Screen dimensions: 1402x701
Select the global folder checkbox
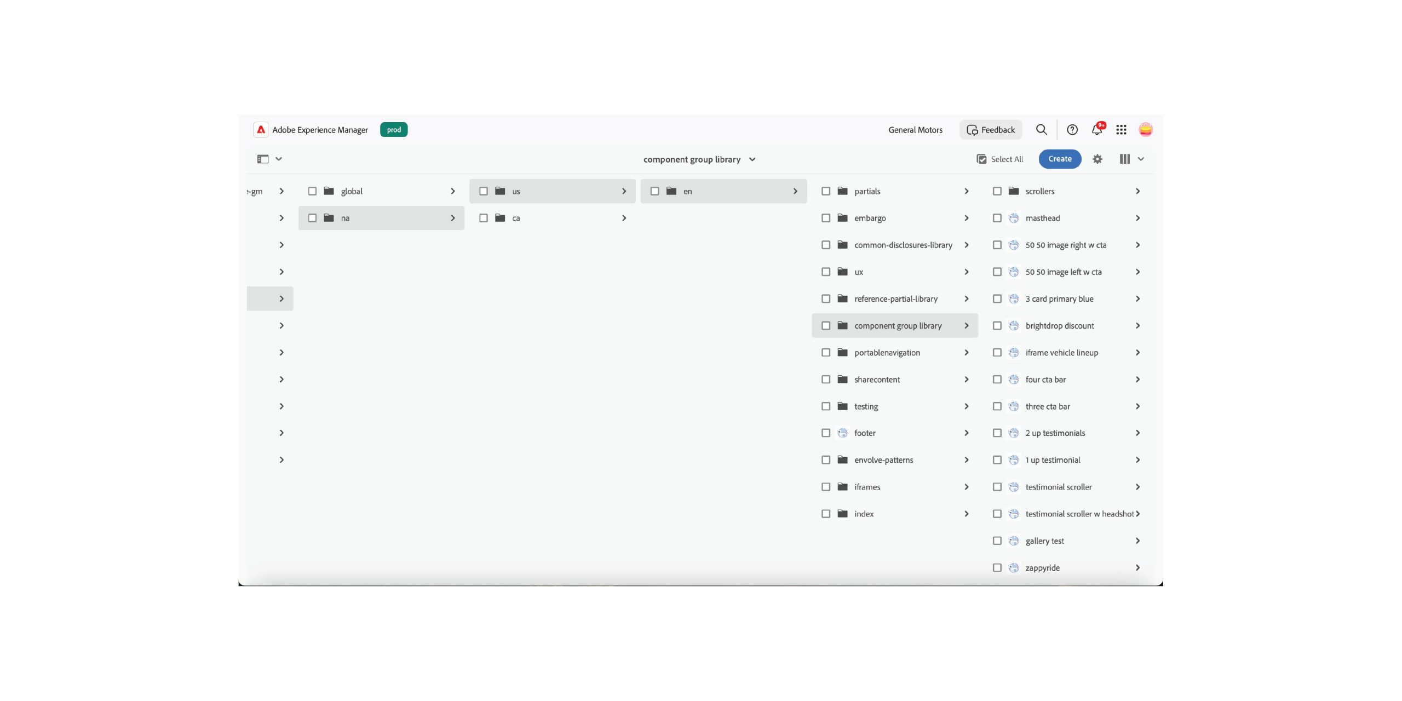click(312, 191)
